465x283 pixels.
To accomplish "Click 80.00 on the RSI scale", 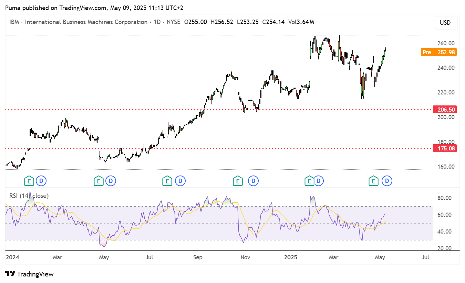I will (445, 198).
